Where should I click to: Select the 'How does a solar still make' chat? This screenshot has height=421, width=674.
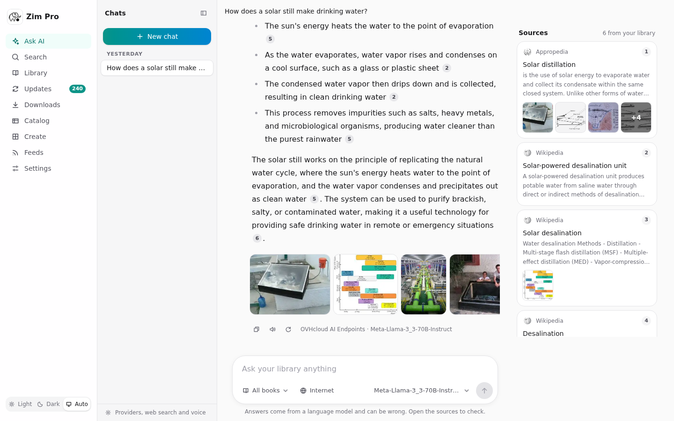tap(157, 68)
